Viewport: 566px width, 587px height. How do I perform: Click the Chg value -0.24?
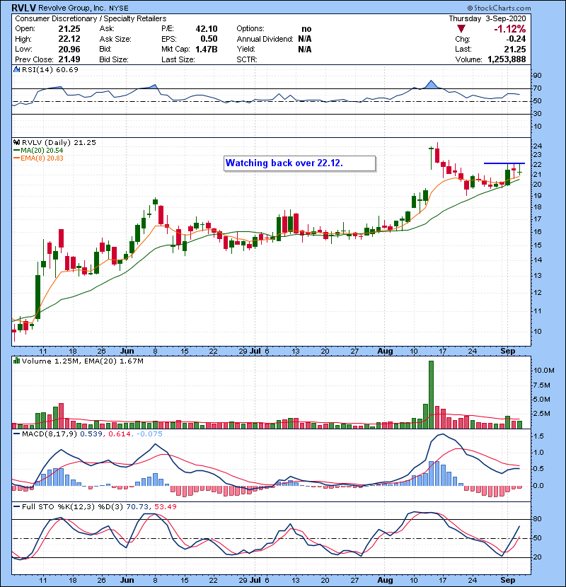[x=516, y=39]
